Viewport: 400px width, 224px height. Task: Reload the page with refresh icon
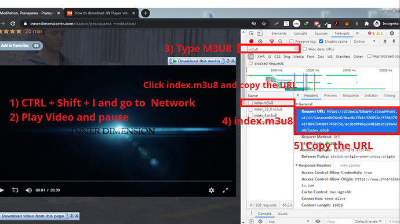point(13,24)
